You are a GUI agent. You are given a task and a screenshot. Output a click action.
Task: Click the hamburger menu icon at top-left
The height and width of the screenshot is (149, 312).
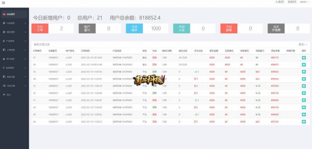point(3,3)
